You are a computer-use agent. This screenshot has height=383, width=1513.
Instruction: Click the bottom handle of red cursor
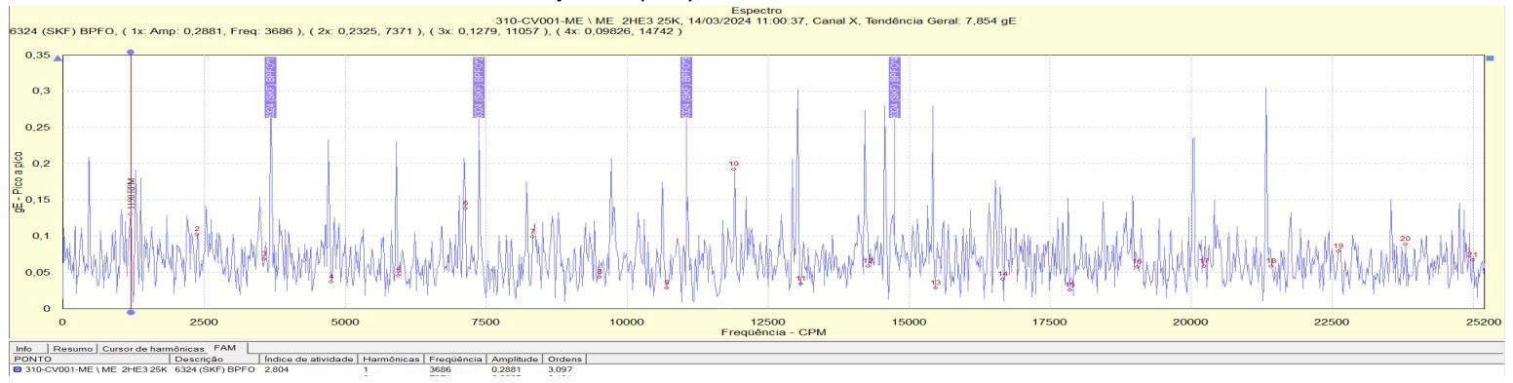[x=131, y=312]
